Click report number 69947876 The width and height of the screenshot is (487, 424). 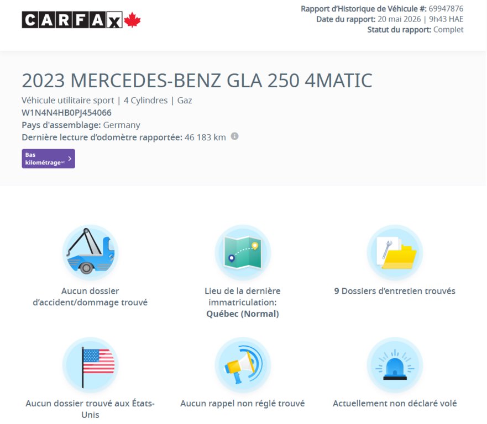[x=446, y=9]
